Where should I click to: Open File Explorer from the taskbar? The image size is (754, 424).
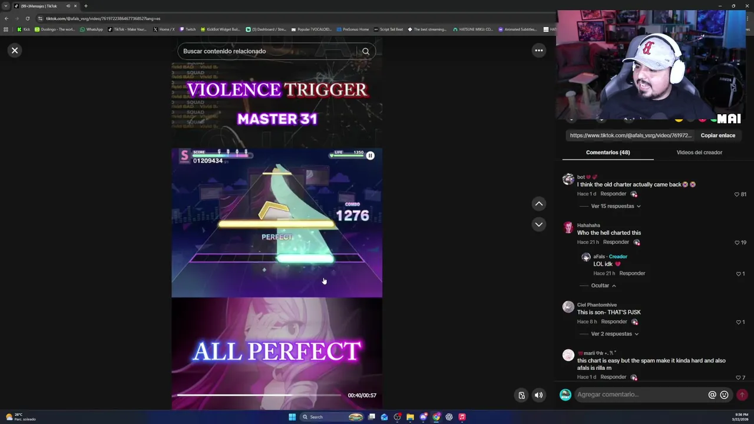click(410, 417)
